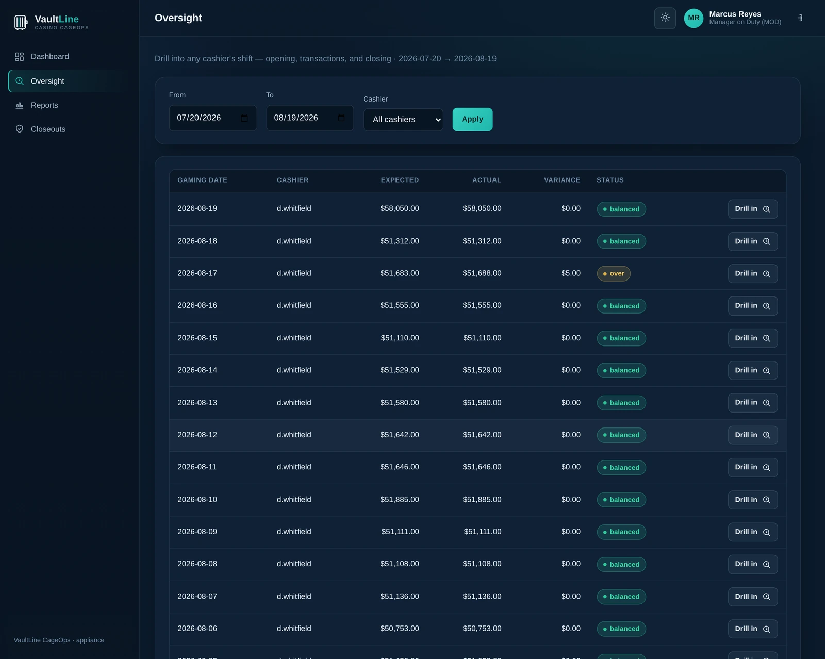The height and width of the screenshot is (659, 825).
Task: Click the Marcus Reyes user name
Action: pos(735,14)
